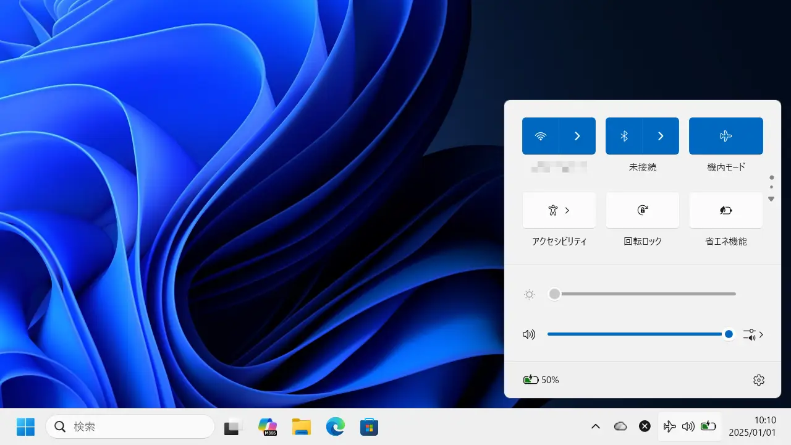Launch Microsoft Edge browser
Screen dimensions: 791x445
point(335,426)
